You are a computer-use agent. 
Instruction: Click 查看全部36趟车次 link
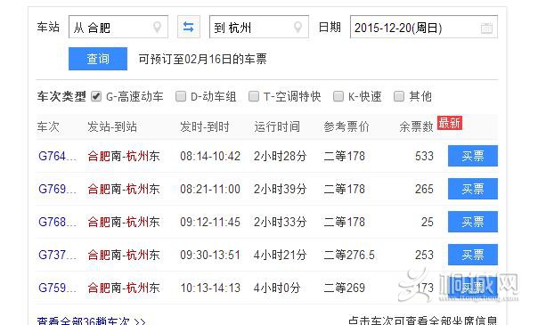[91, 321]
